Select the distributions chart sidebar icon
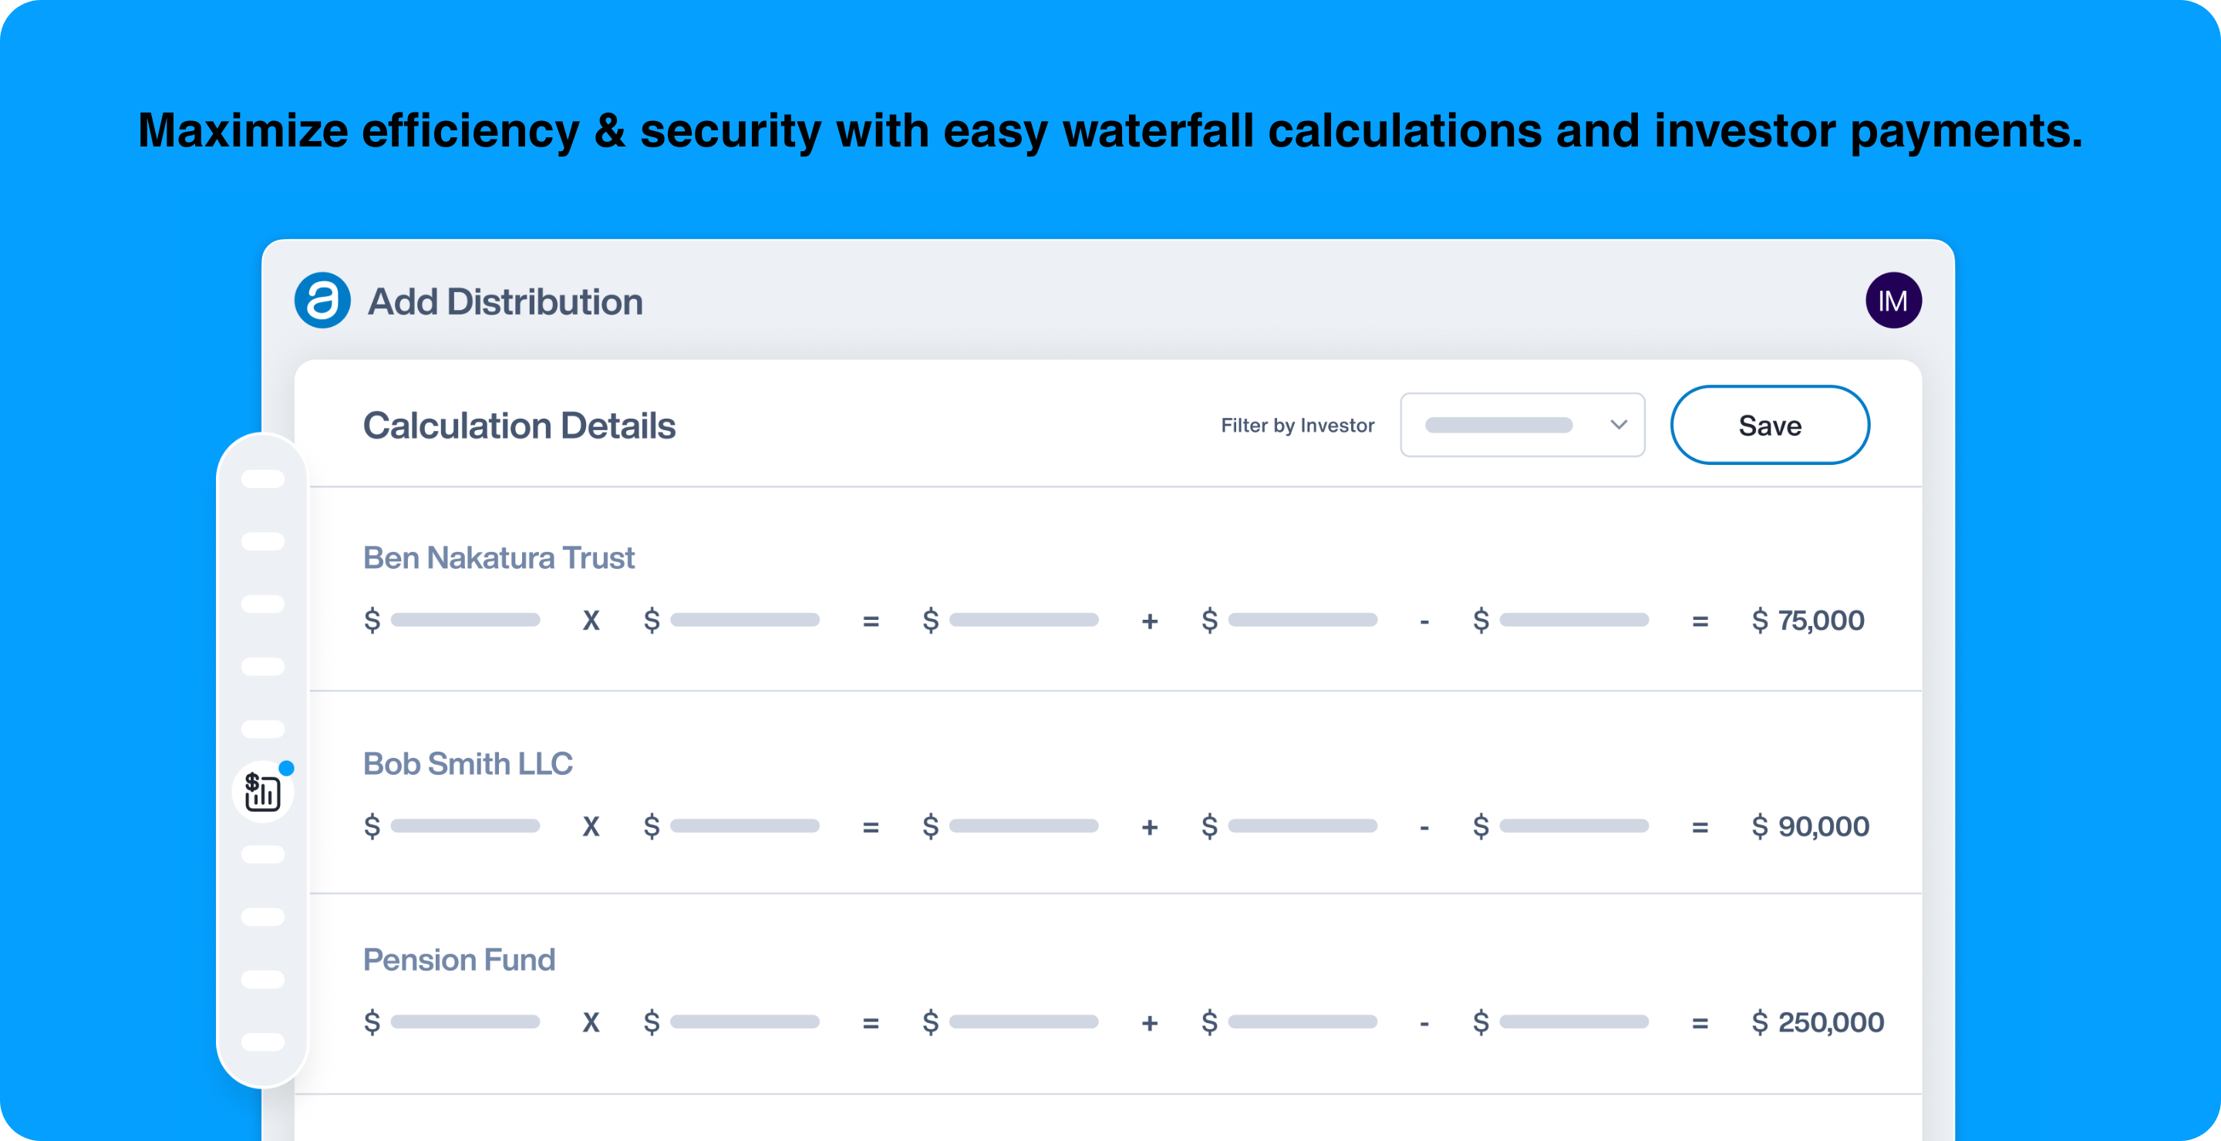2221x1141 pixels. coord(262,792)
